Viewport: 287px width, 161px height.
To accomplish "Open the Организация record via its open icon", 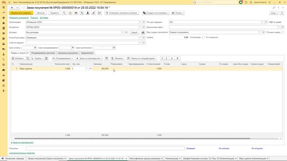I will [143, 22].
